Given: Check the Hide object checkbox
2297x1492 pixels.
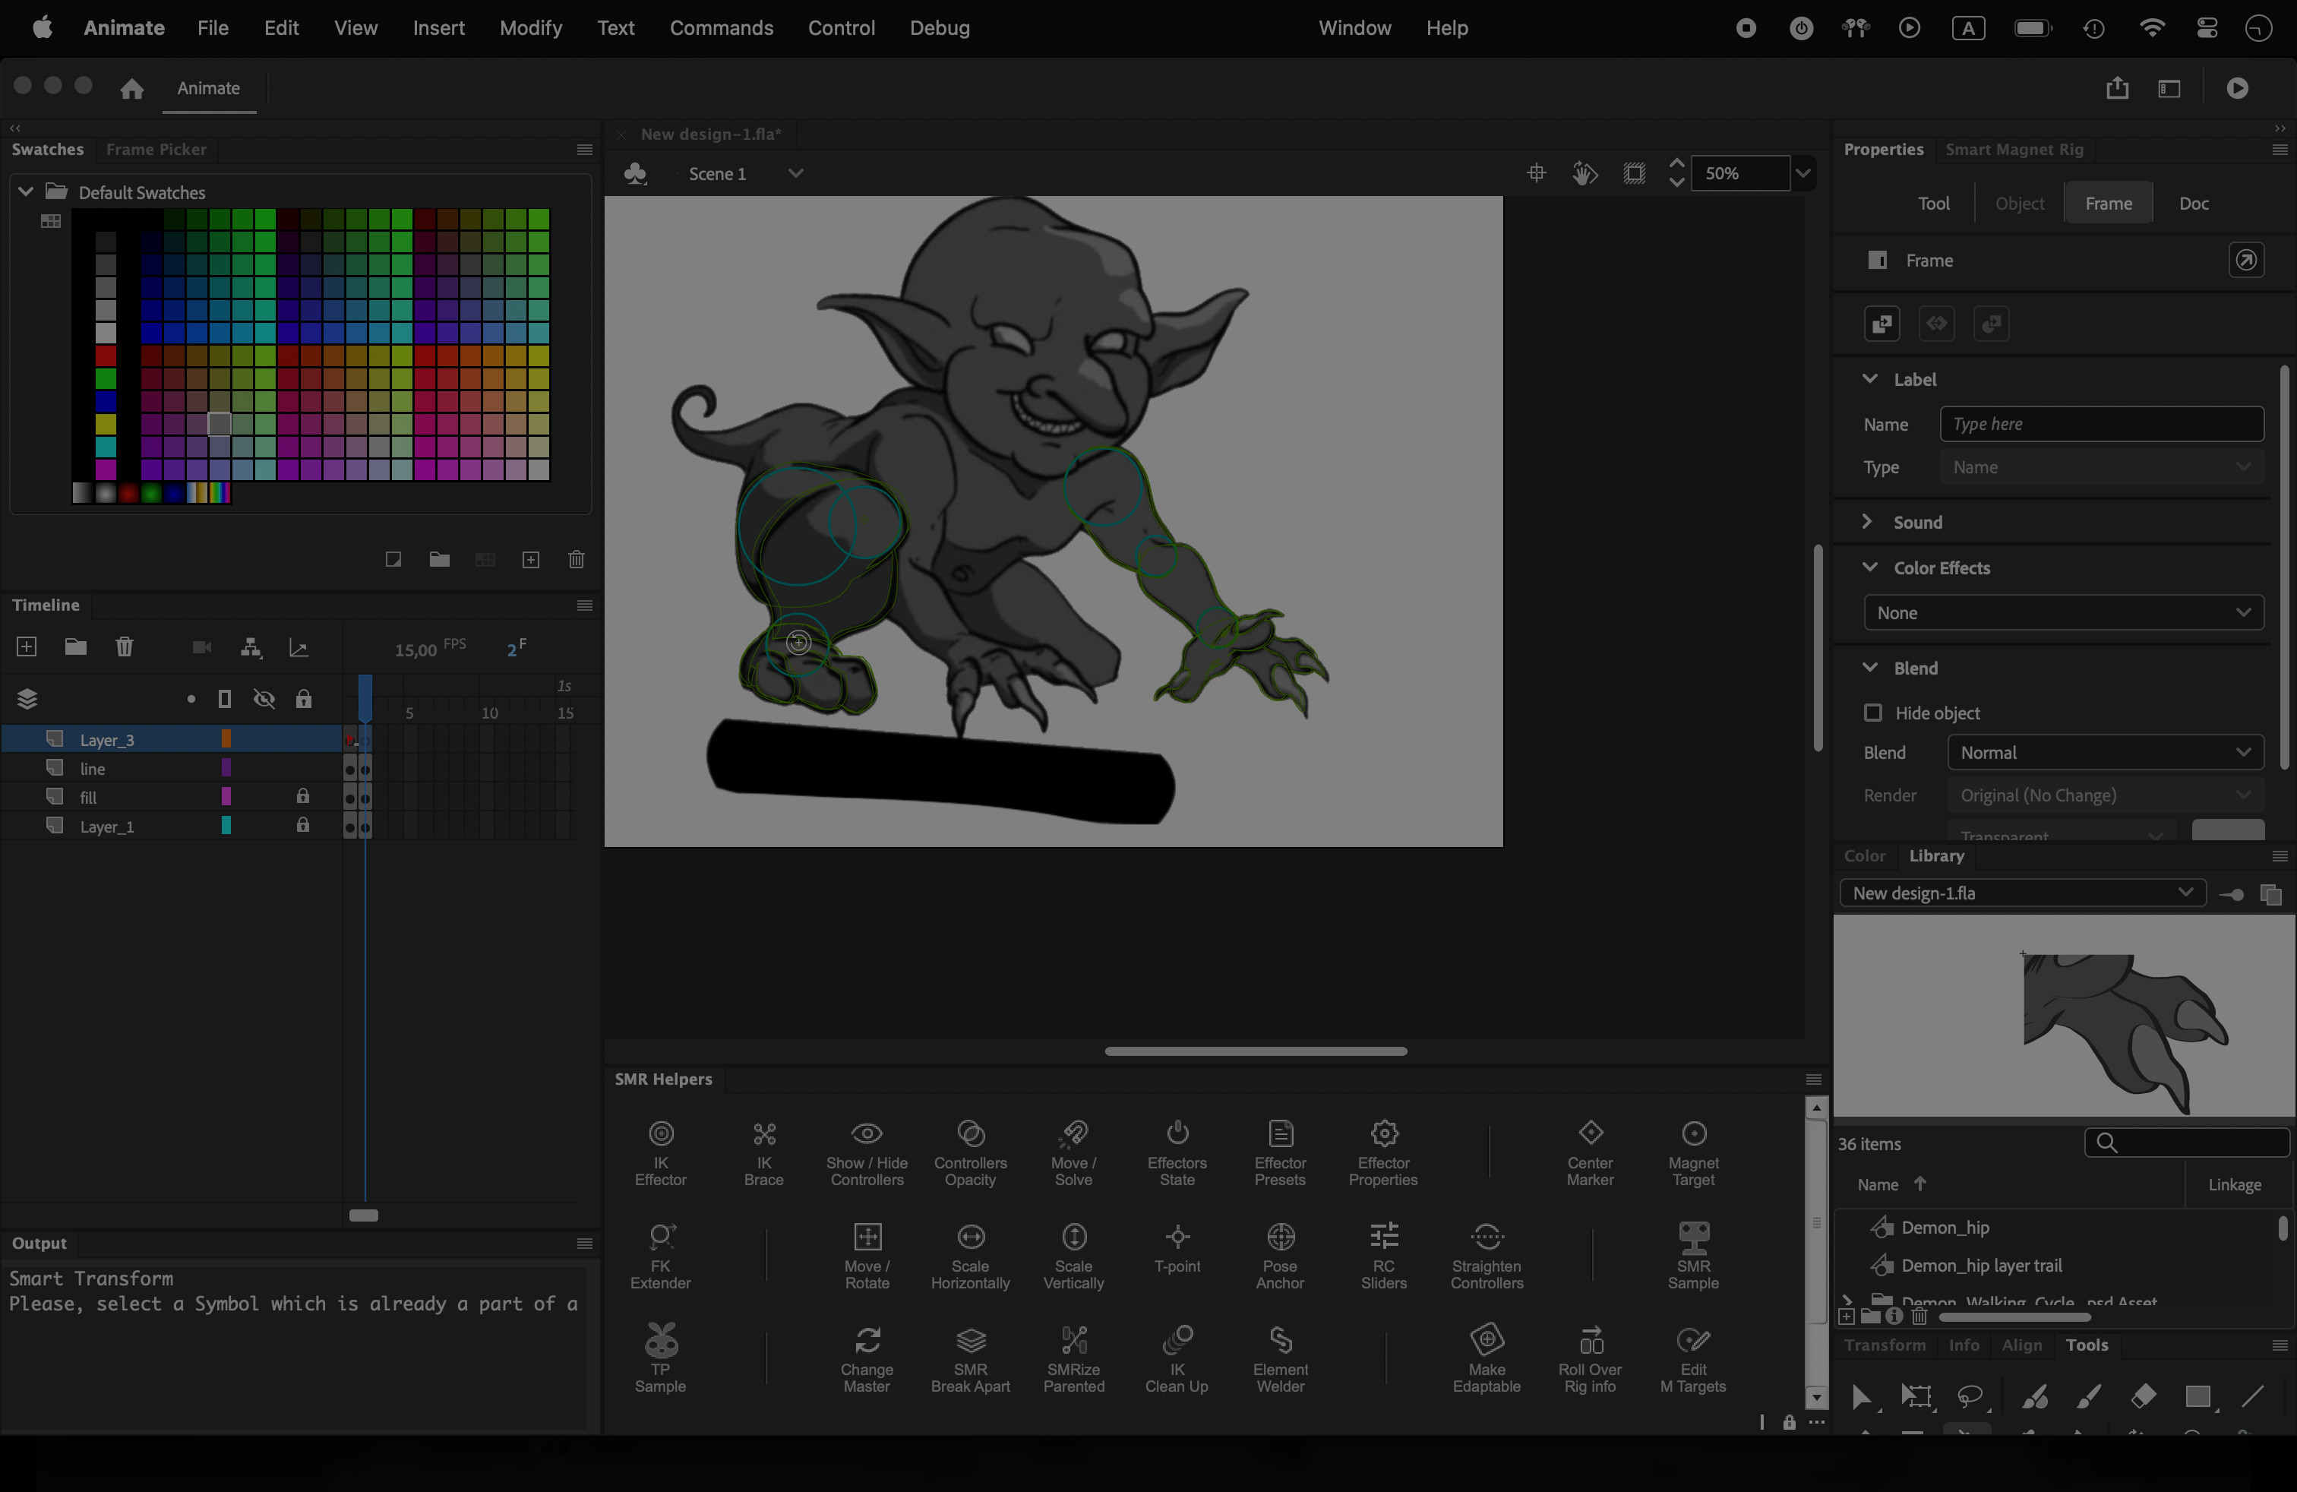Looking at the screenshot, I should [x=1872, y=713].
